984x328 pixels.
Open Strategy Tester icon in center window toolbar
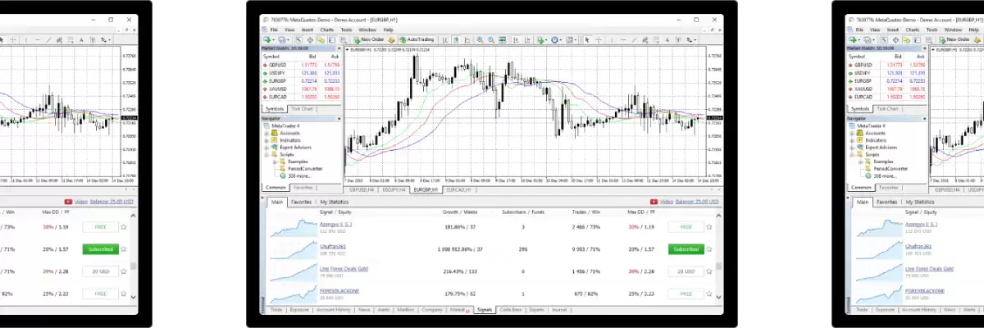pos(344,39)
